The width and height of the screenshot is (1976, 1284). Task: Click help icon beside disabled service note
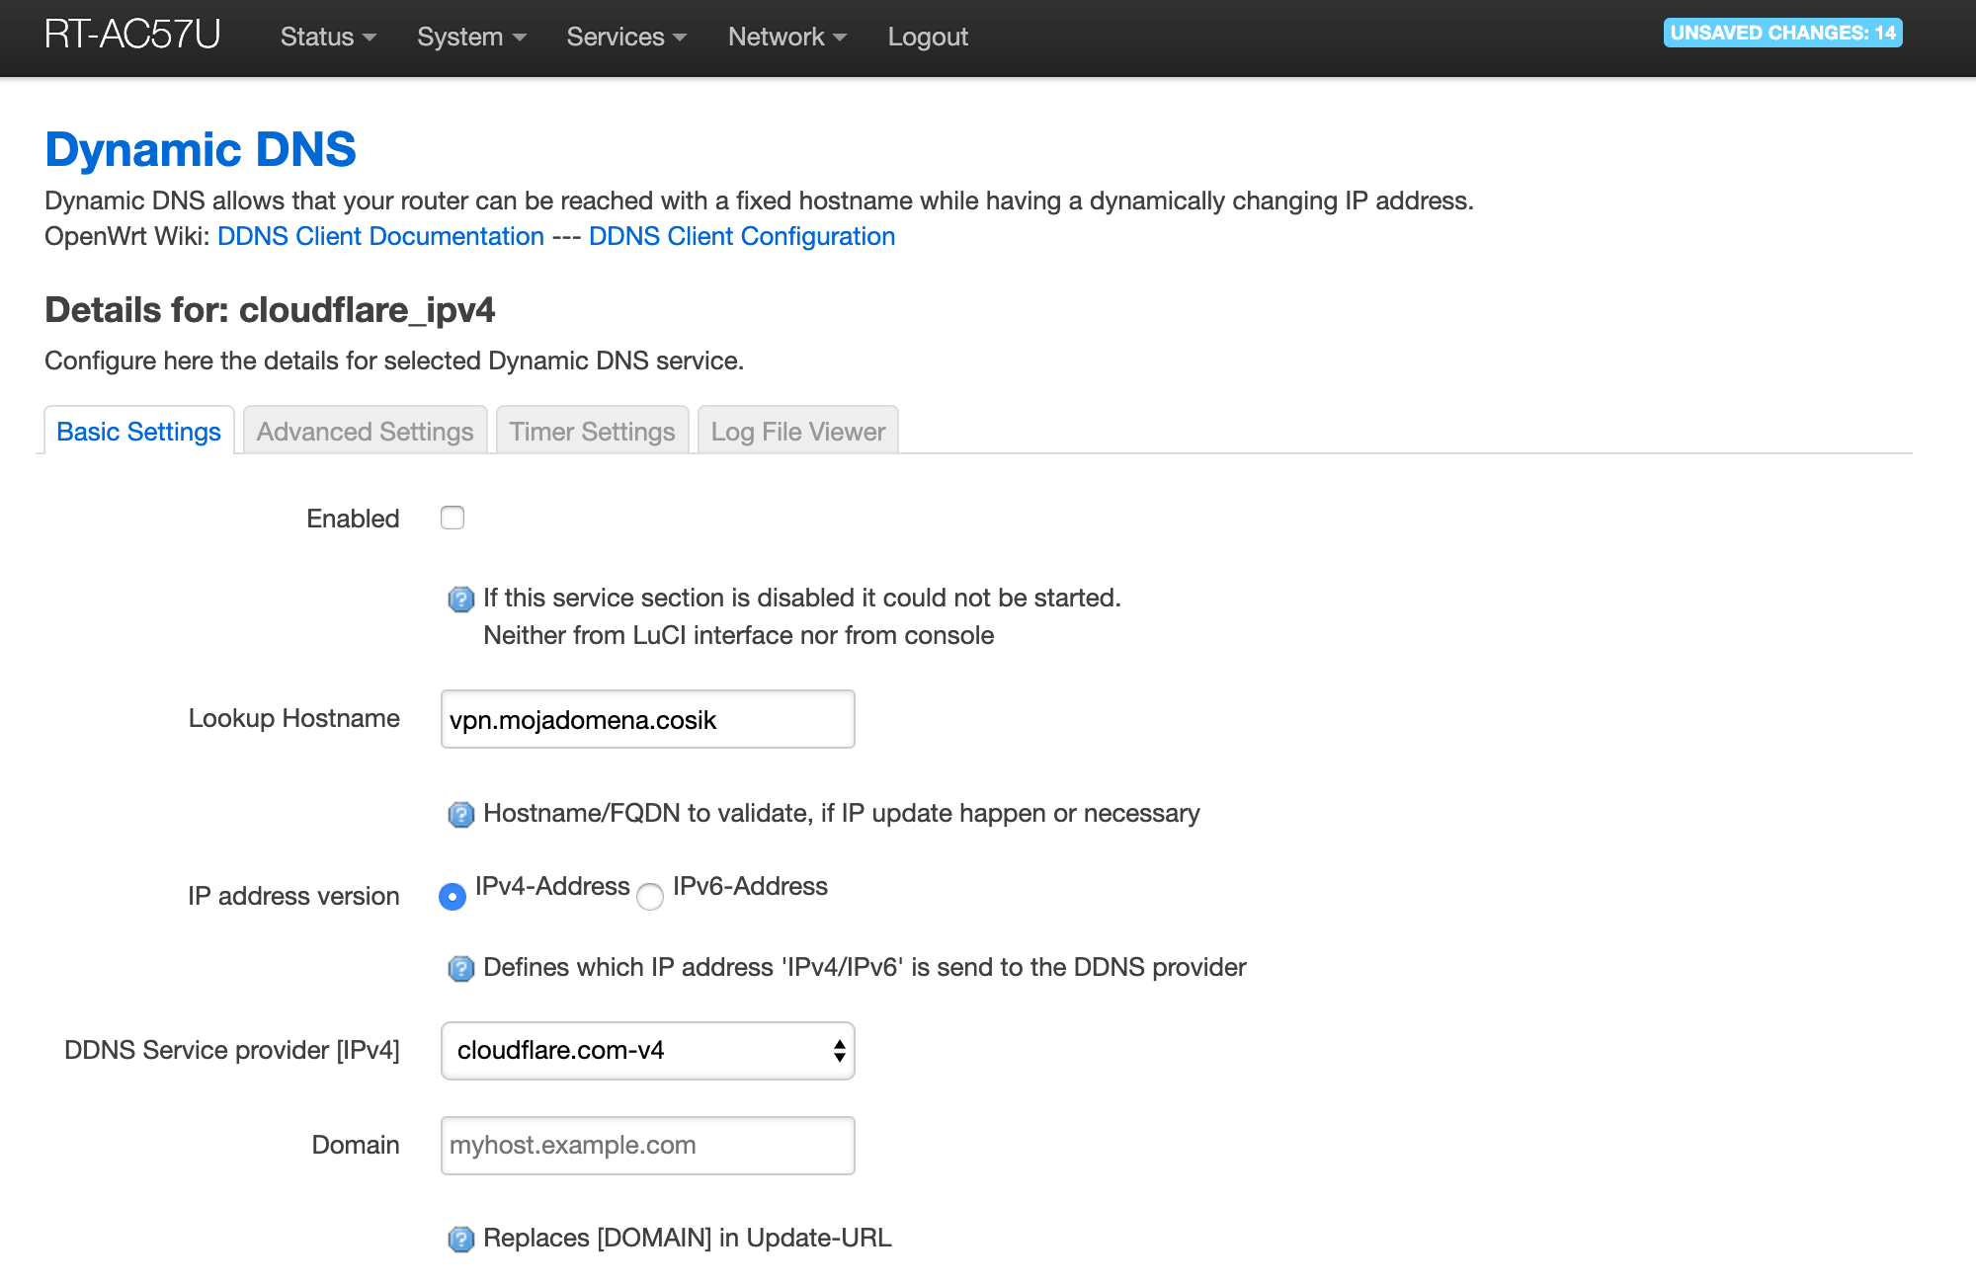coord(460,600)
